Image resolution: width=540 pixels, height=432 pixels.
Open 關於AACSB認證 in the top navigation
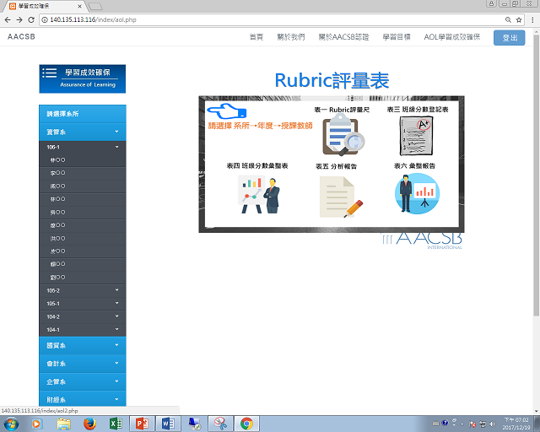pos(343,37)
